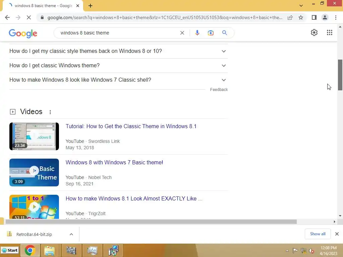
Task: Open the network computers taskbar icon
Action: click(114, 250)
